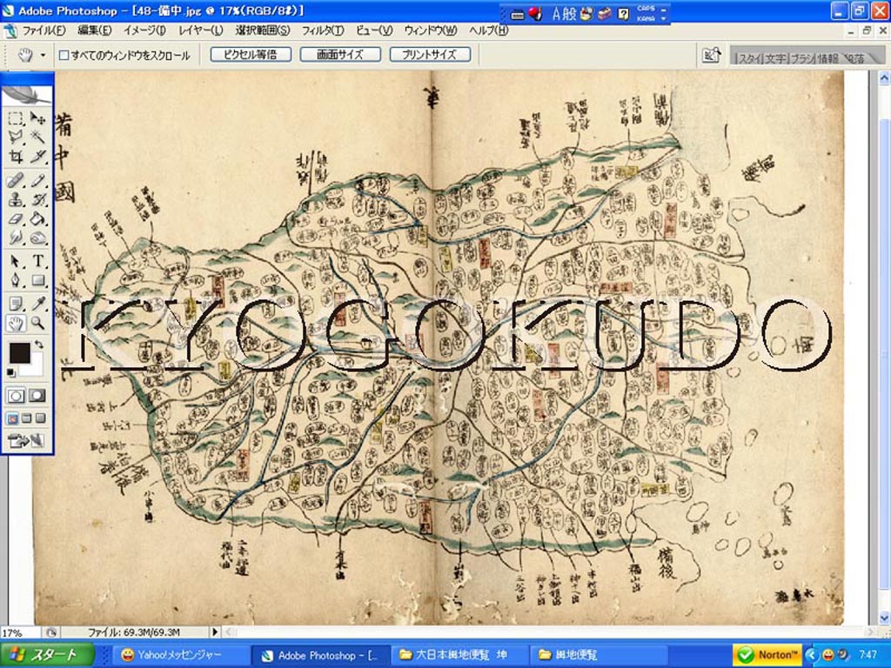The image size is (891, 668).
Task: Toggle すべてのウィンドウをスクロール checkbox
Action: click(64, 55)
